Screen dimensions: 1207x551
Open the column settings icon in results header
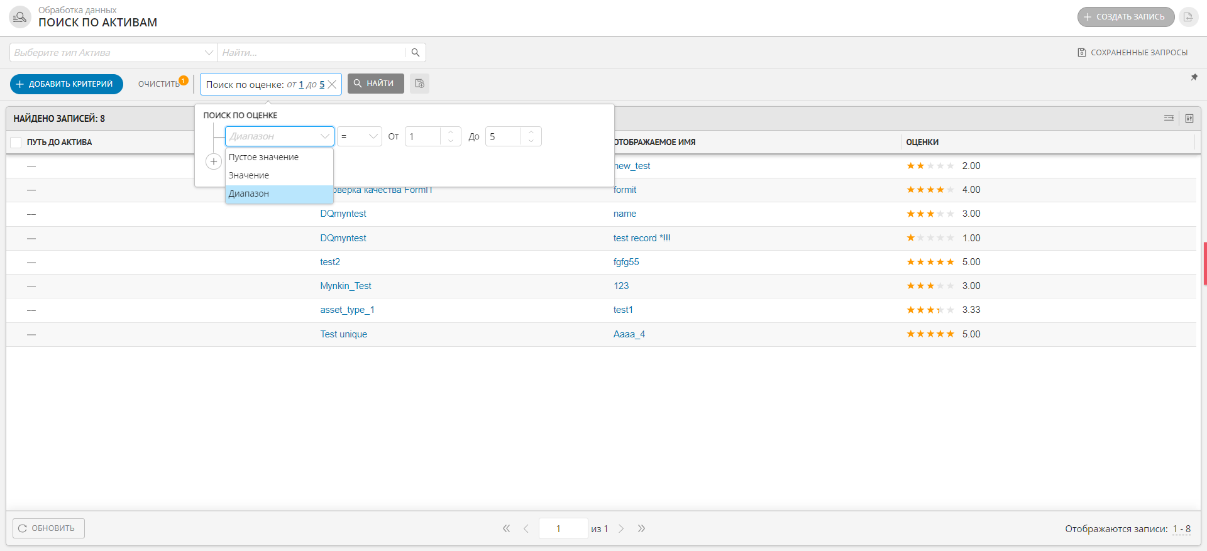click(1189, 118)
